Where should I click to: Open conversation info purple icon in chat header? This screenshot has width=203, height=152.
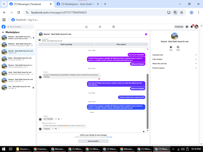pos(146,34)
